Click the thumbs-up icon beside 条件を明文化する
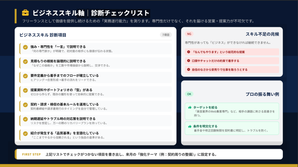The width and height of the screenshot is (298, 167). (190, 126)
